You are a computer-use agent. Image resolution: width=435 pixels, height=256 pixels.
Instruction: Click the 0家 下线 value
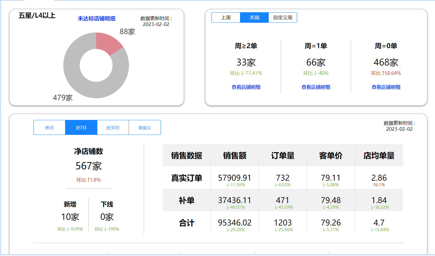coord(107,217)
